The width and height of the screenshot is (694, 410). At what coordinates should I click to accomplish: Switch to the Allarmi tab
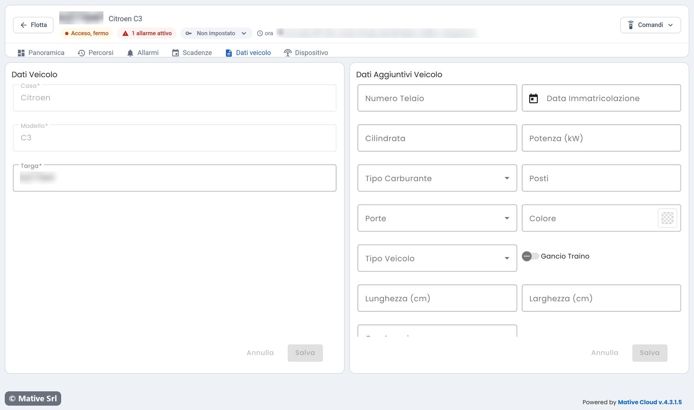coord(143,53)
